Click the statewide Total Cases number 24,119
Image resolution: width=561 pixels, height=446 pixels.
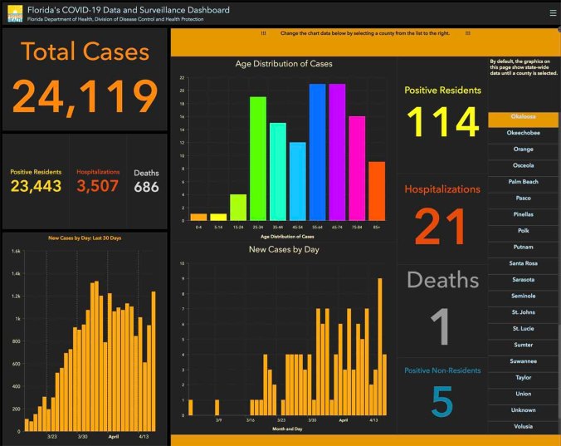click(85, 96)
